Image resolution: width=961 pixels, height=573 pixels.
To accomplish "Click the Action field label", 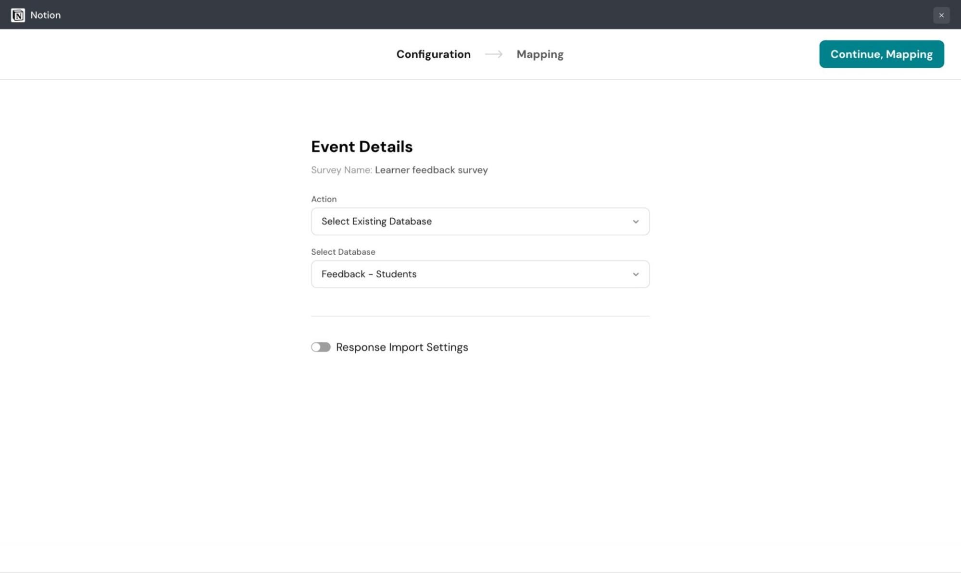I will click(x=324, y=199).
